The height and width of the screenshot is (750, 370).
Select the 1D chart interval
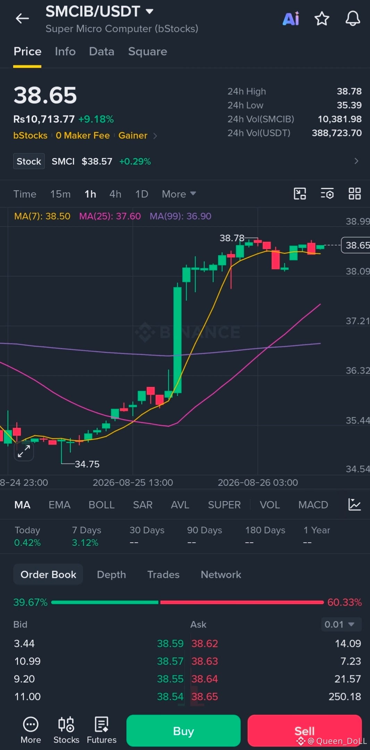click(142, 194)
